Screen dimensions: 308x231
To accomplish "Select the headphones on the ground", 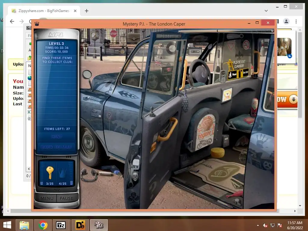I will point(89,175).
